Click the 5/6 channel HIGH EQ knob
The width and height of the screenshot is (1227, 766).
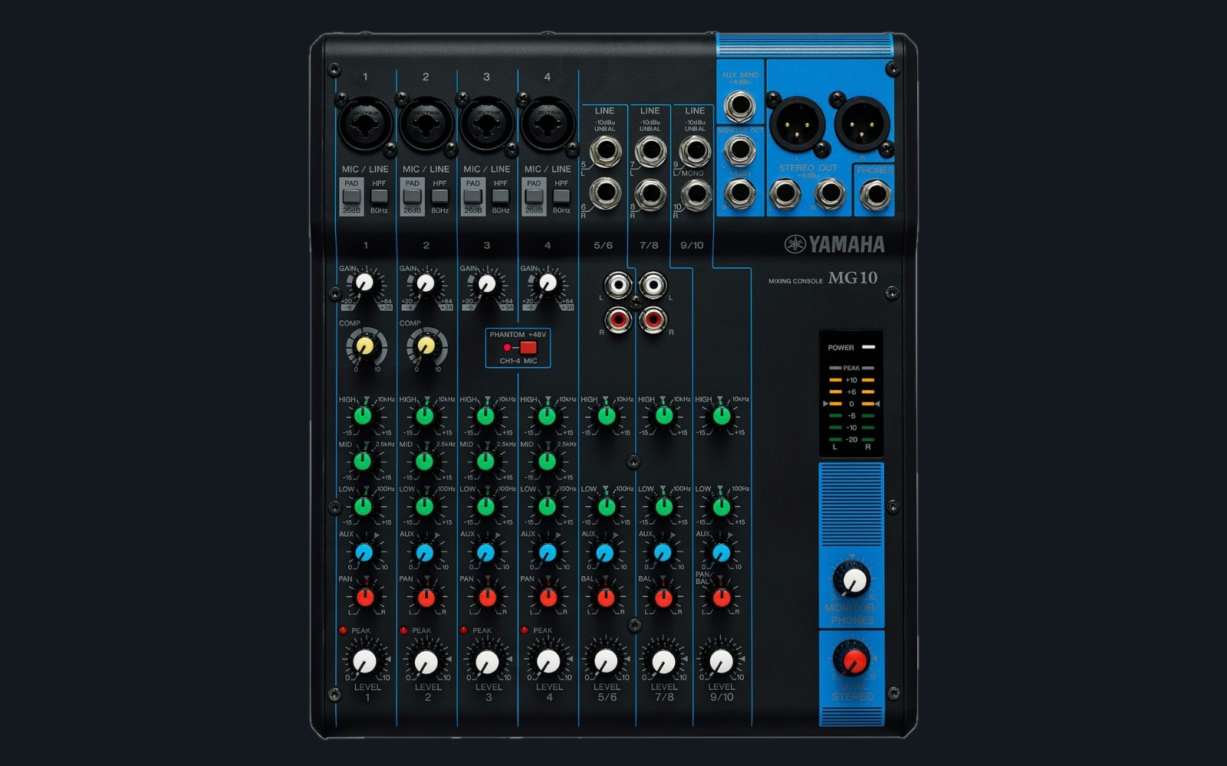point(607,417)
